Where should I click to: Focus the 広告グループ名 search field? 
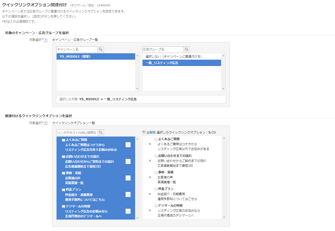point(163,49)
